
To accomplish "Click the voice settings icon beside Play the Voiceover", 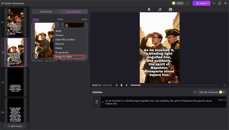I will pos(195,92).
